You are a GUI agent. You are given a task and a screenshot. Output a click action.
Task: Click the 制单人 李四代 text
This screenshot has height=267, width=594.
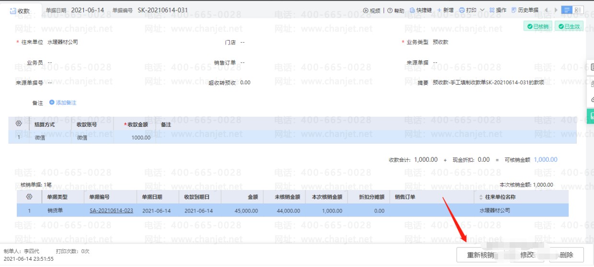(x=21, y=251)
